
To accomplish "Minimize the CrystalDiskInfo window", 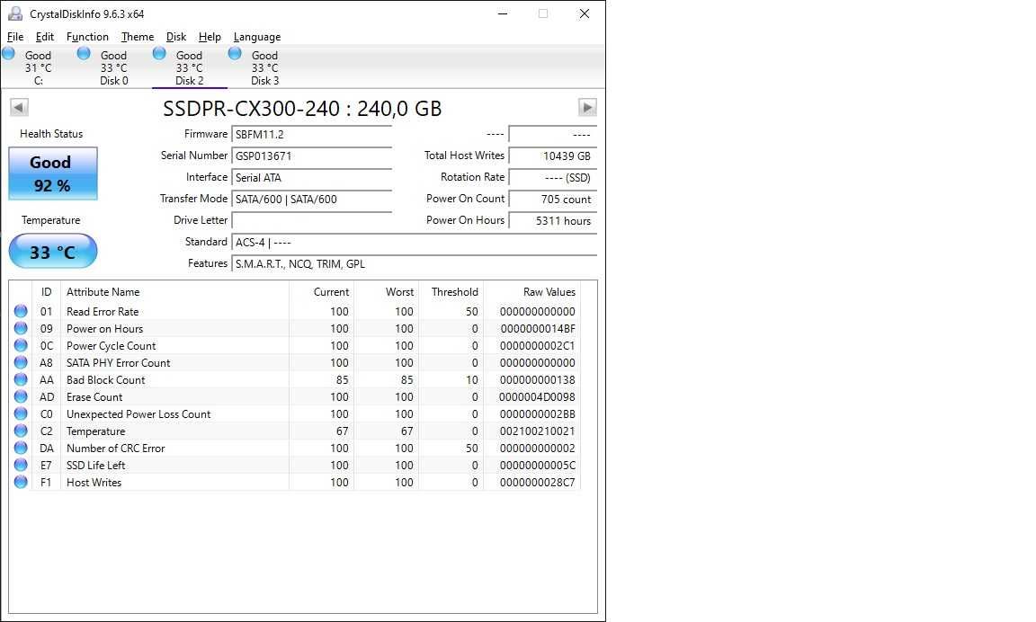I will click(503, 13).
